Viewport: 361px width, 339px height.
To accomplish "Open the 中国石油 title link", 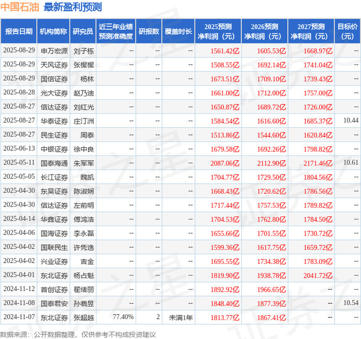I will [x=20, y=7].
